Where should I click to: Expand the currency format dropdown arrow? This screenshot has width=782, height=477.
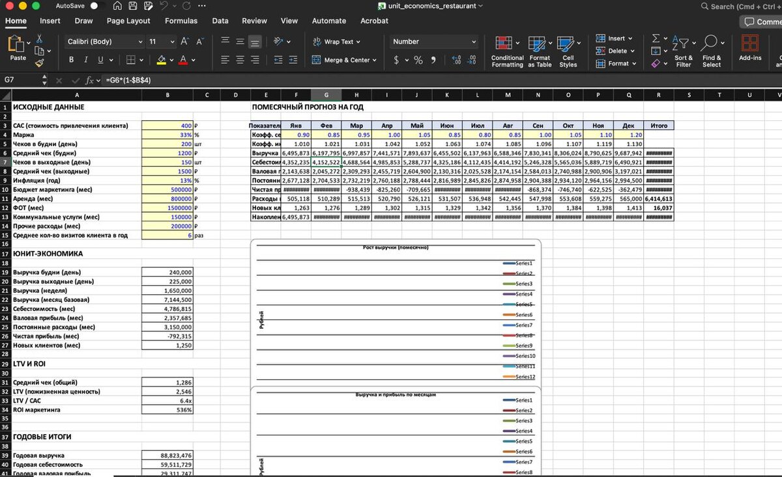[407, 60]
